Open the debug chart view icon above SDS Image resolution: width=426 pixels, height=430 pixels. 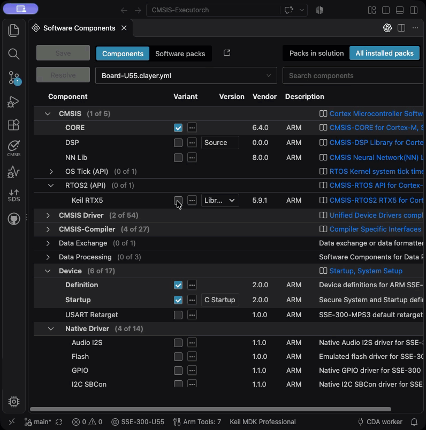tap(13, 172)
